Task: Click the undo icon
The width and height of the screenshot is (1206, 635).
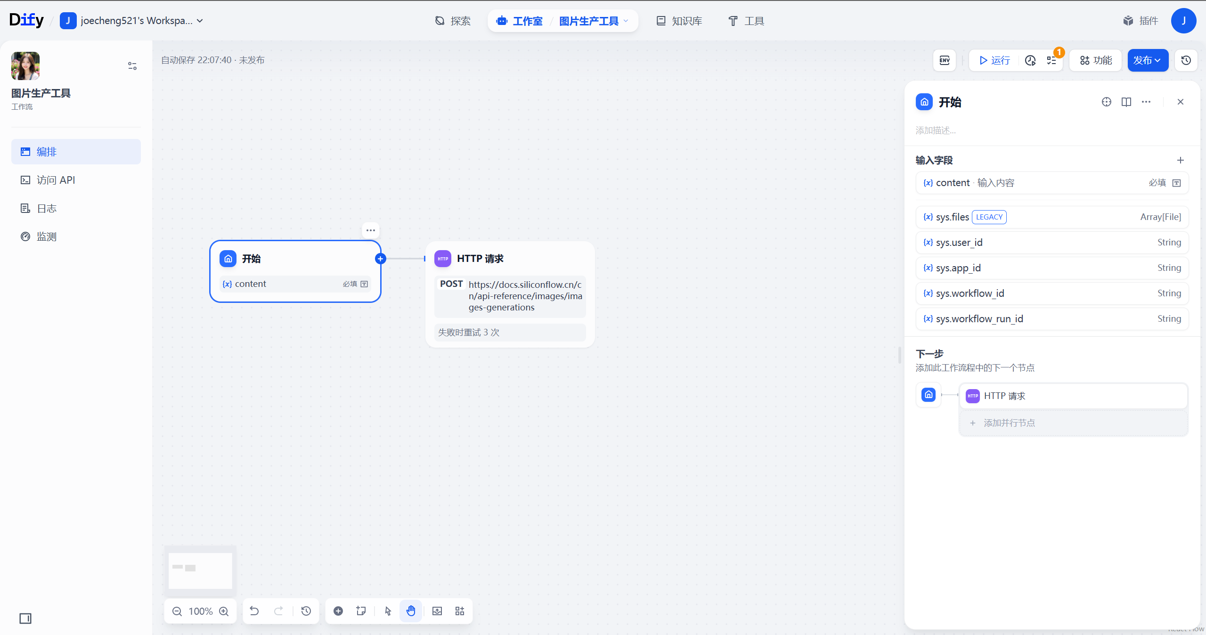Action: pos(254,611)
